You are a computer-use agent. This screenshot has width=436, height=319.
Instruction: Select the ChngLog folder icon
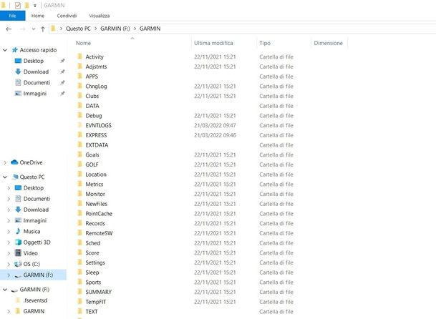click(79, 86)
